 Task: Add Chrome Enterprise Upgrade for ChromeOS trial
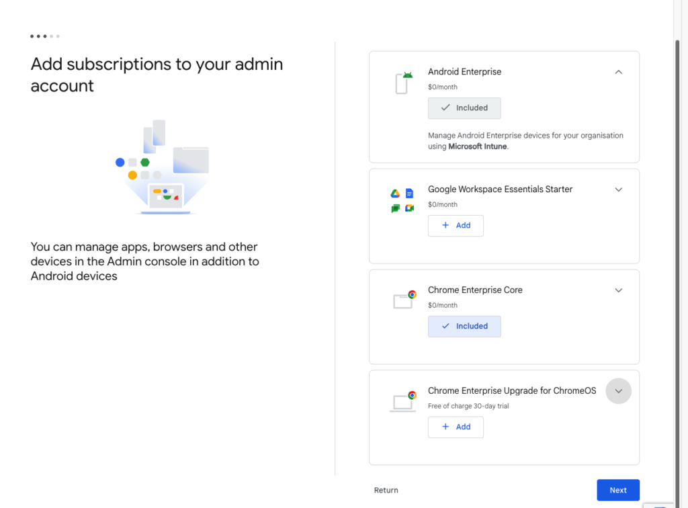click(456, 427)
